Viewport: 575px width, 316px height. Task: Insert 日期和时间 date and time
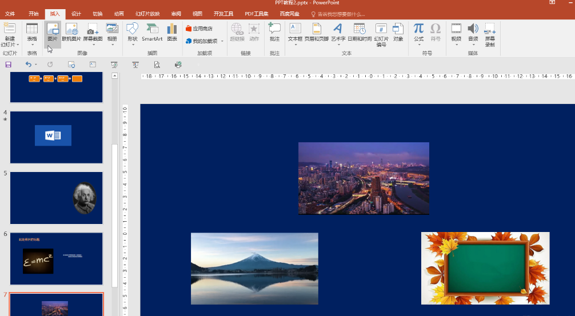coord(360,32)
